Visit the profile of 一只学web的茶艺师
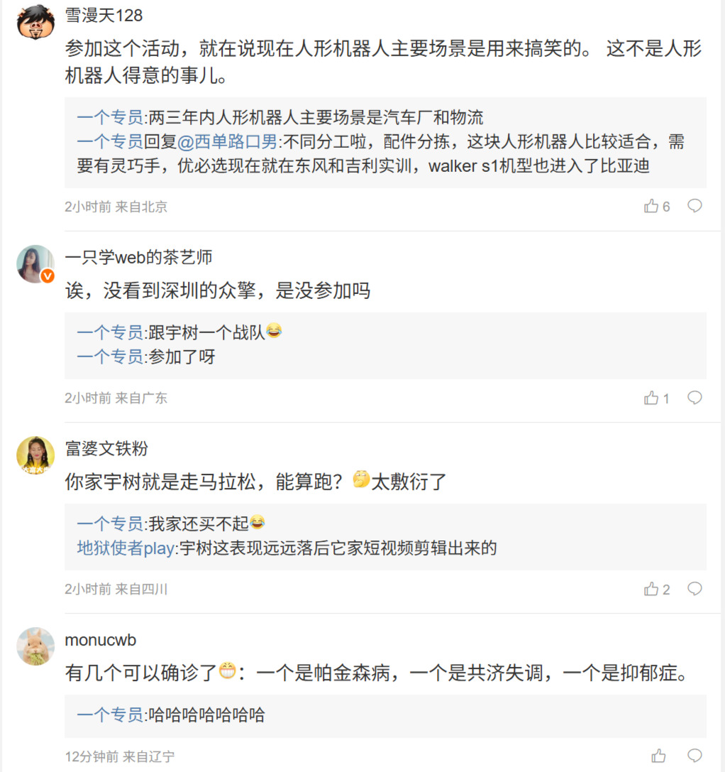This screenshot has height=772, width=725. coord(138,257)
